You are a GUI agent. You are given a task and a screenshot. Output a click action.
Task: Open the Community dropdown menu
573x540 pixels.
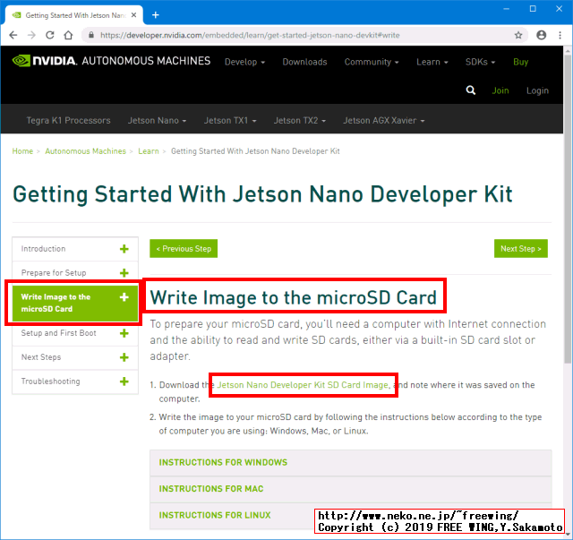[x=372, y=62]
